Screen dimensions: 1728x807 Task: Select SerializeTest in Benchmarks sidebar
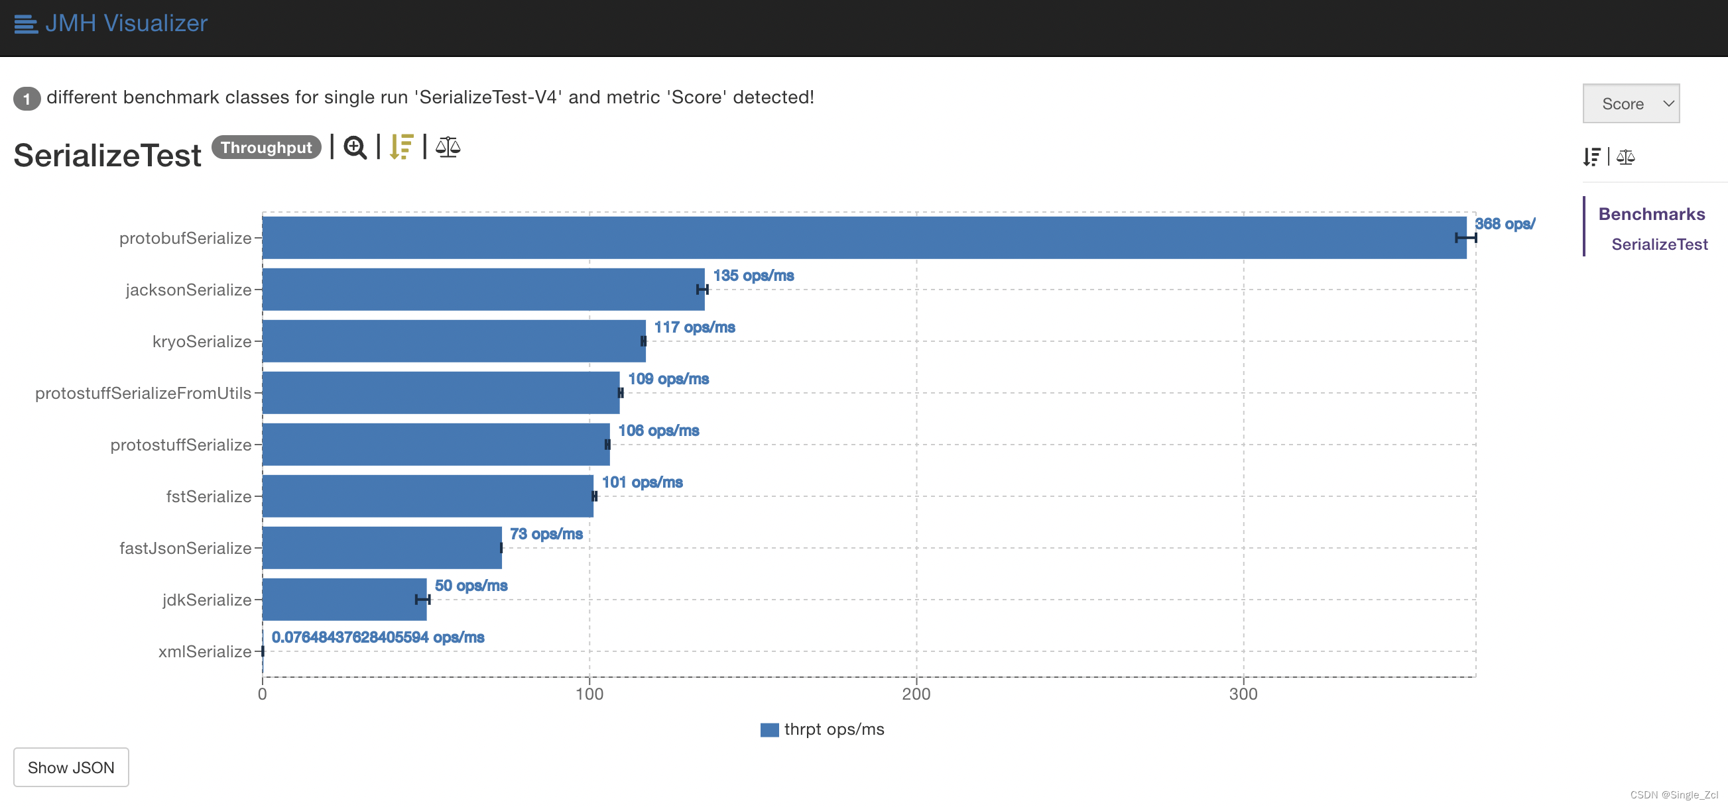[1659, 244]
